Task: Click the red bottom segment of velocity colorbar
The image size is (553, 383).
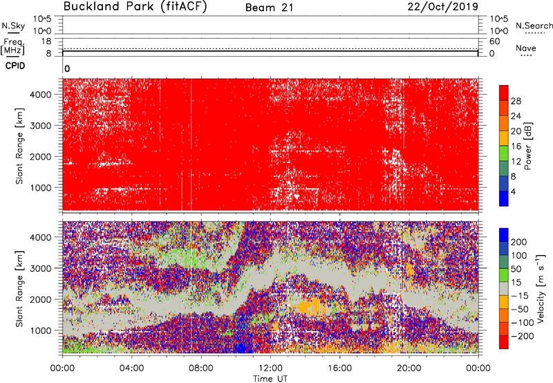Action: click(x=504, y=342)
